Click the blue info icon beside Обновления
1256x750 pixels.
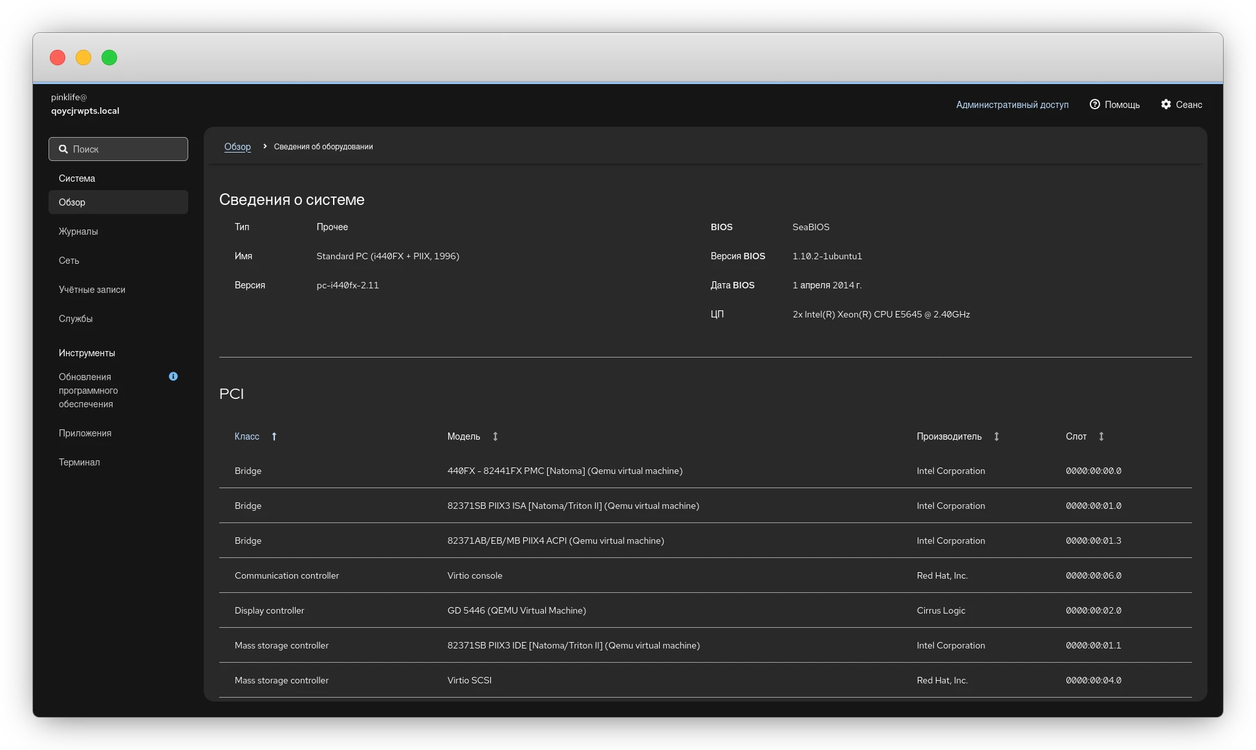pyautogui.click(x=173, y=376)
